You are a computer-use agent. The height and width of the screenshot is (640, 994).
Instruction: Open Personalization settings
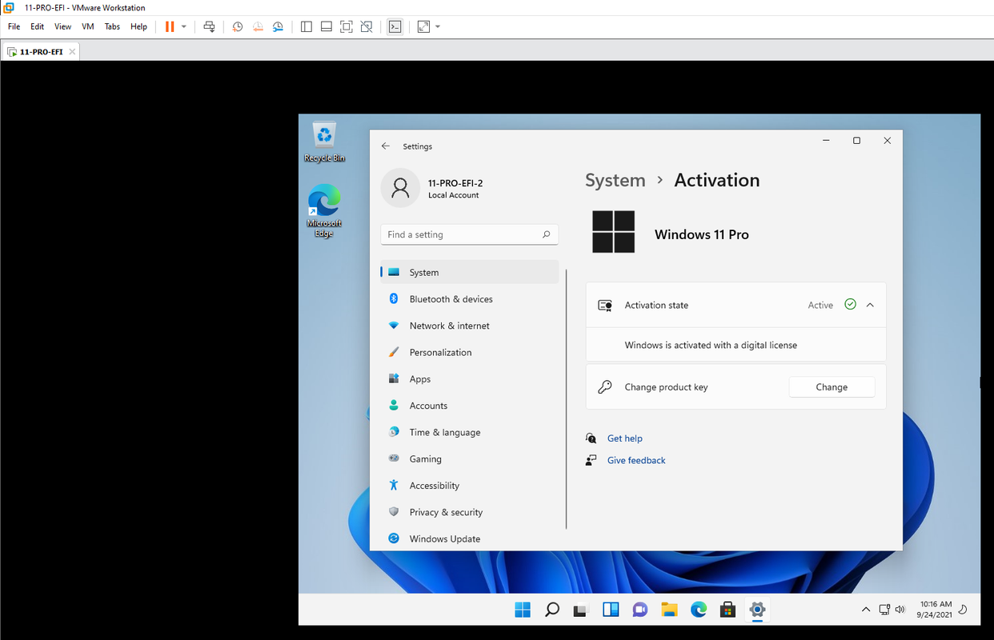click(x=470, y=352)
